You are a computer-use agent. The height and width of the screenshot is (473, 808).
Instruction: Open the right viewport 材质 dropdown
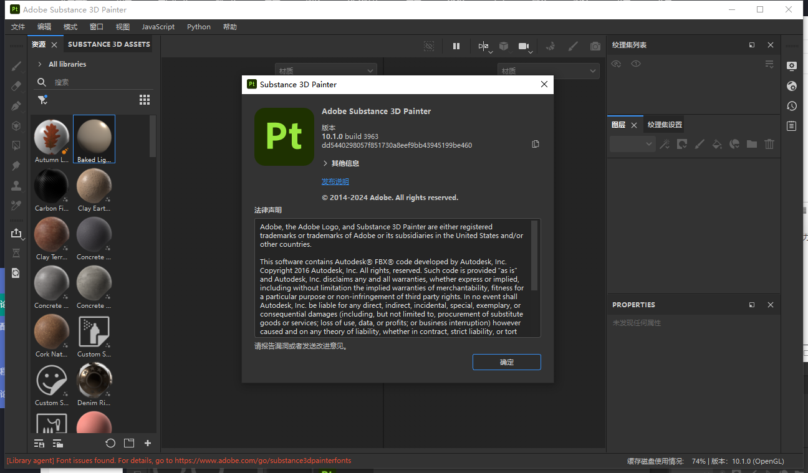pyautogui.click(x=548, y=71)
